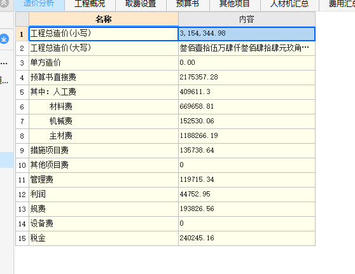Select the 主材费 name cell
The image size is (355, 274).
[x=104, y=136]
